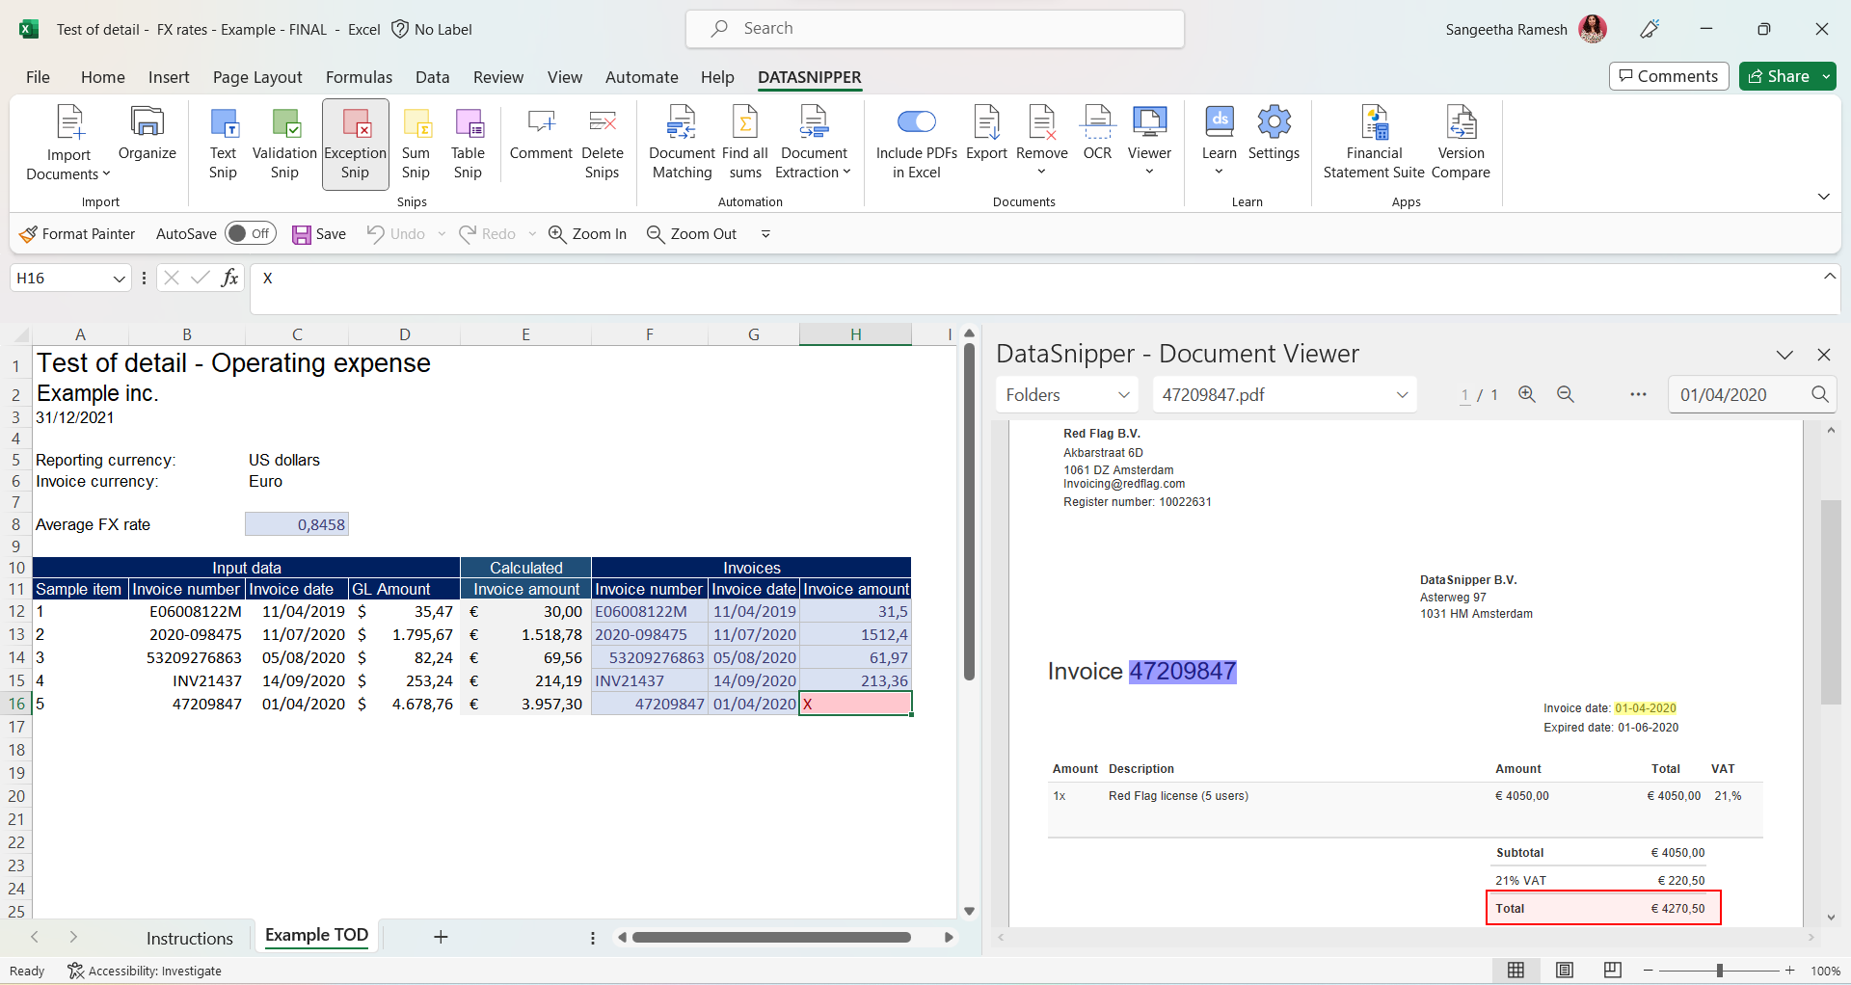Select the Text Snip tool
Screen dimensions: 1851x985
point(223,143)
